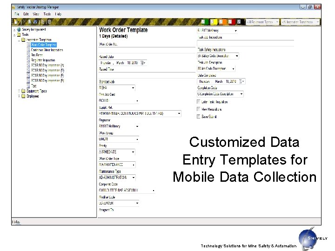The image size is (335, 251).
Task: Select the Regulator Inspection template
Action: (43, 60)
